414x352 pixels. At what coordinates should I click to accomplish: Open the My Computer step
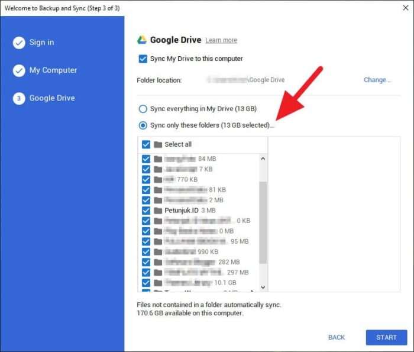point(53,70)
